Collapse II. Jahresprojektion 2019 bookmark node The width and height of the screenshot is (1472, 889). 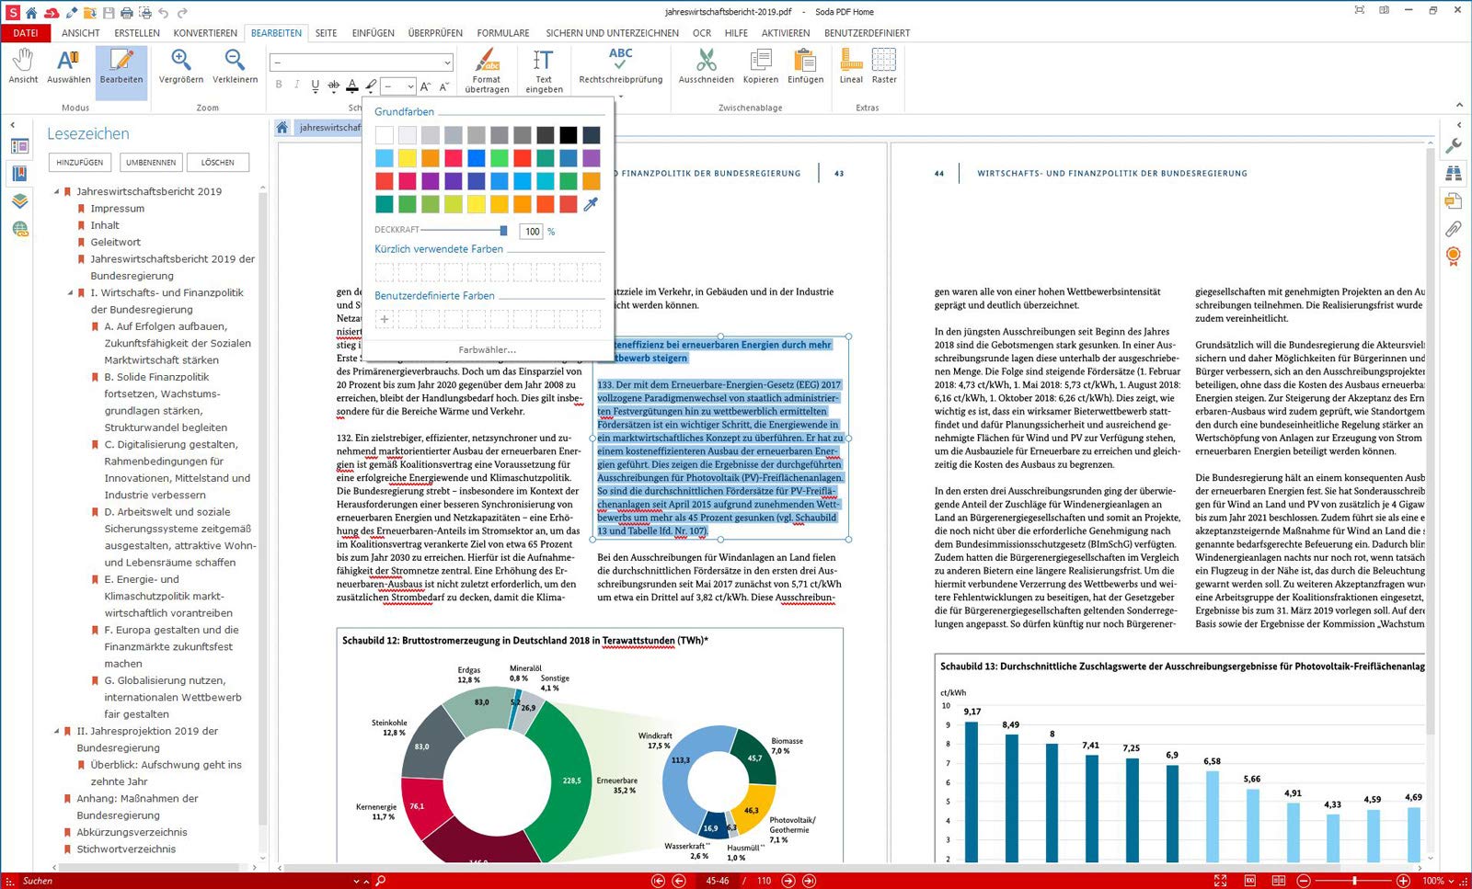point(56,732)
